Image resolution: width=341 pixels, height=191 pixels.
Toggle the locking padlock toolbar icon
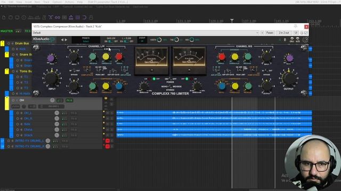pyautogui.click(x=91, y=18)
